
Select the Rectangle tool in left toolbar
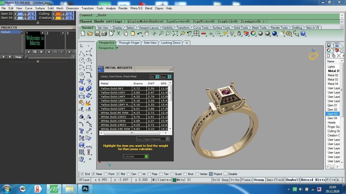pyautogui.click(x=89, y=67)
